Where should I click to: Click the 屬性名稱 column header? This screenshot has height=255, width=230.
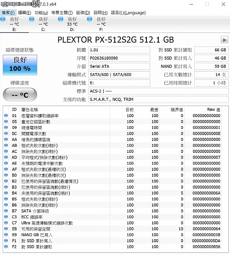[29, 109]
